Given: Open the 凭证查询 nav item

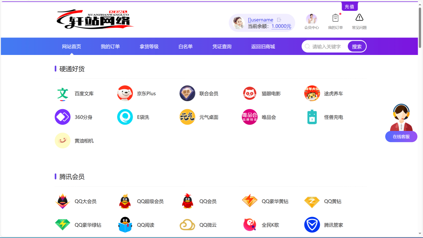Looking at the screenshot, I should (x=222, y=46).
